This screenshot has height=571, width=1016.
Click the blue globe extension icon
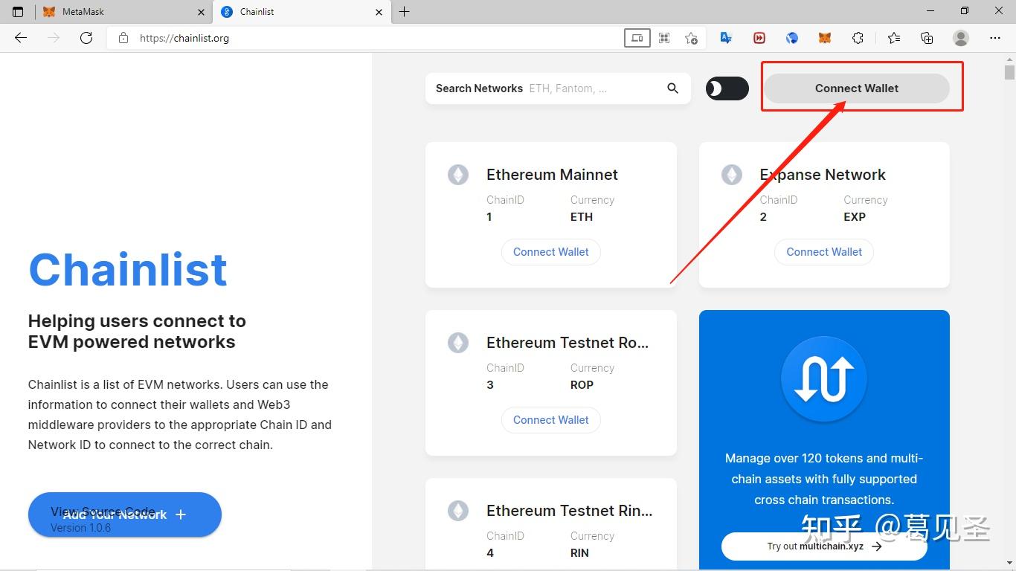(x=792, y=38)
